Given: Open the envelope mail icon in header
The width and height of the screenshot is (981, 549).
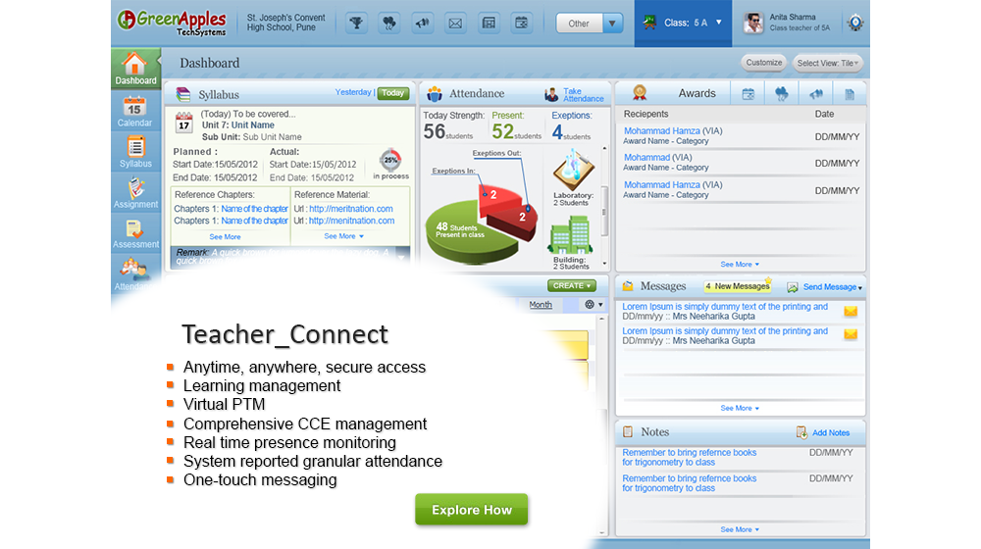Looking at the screenshot, I should [455, 23].
